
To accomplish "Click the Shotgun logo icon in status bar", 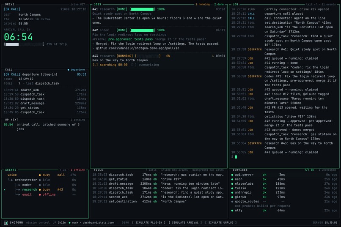I will 6,223.
